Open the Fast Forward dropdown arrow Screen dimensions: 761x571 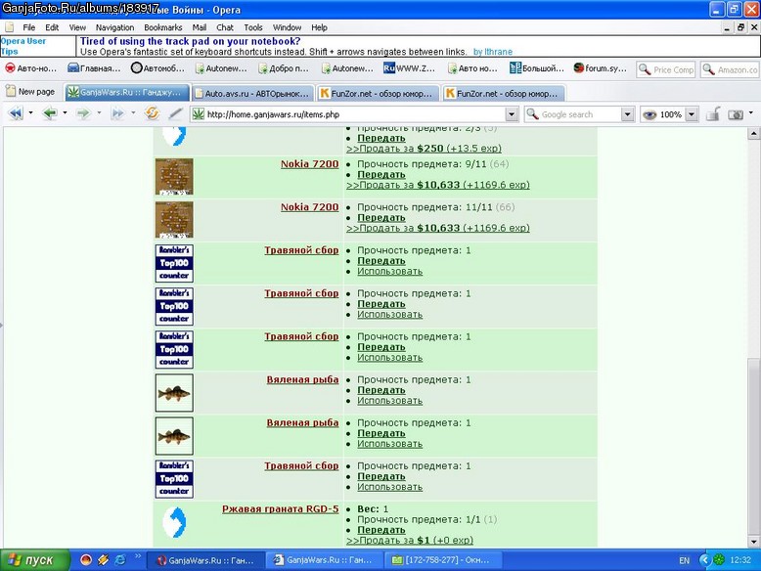[133, 113]
